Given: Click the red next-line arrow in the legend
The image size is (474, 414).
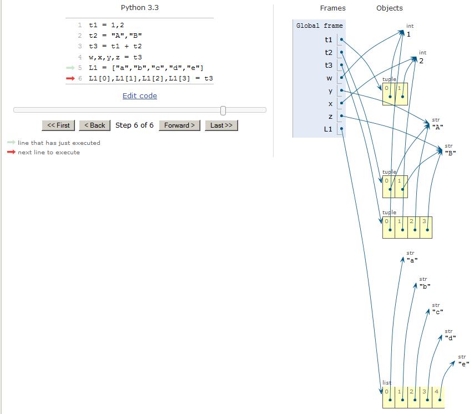Looking at the screenshot, I should tap(10, 152).
